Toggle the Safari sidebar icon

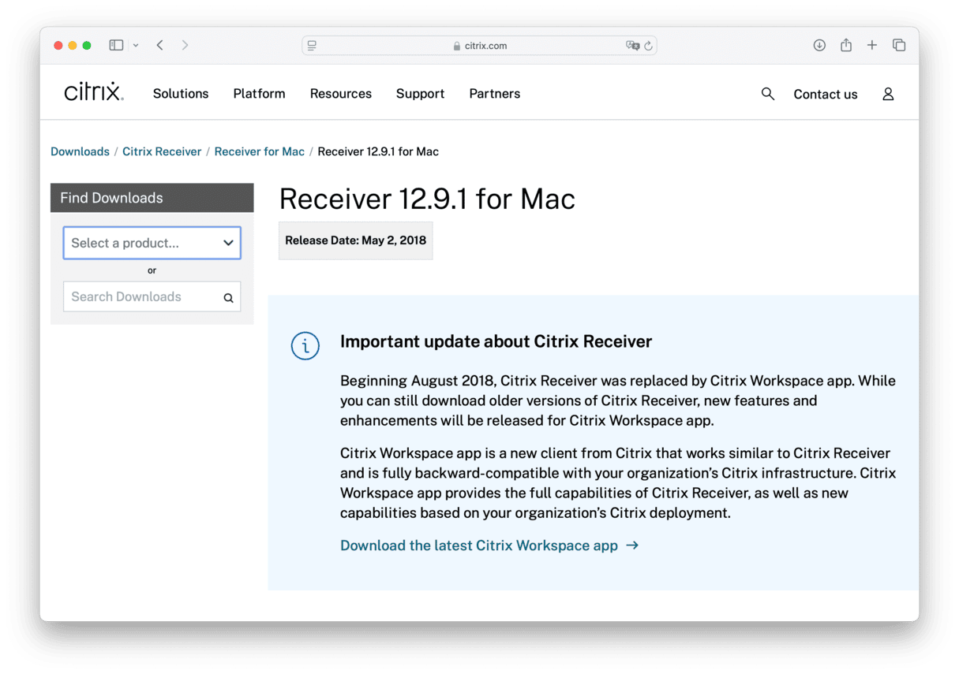click(x=116, y=46)
